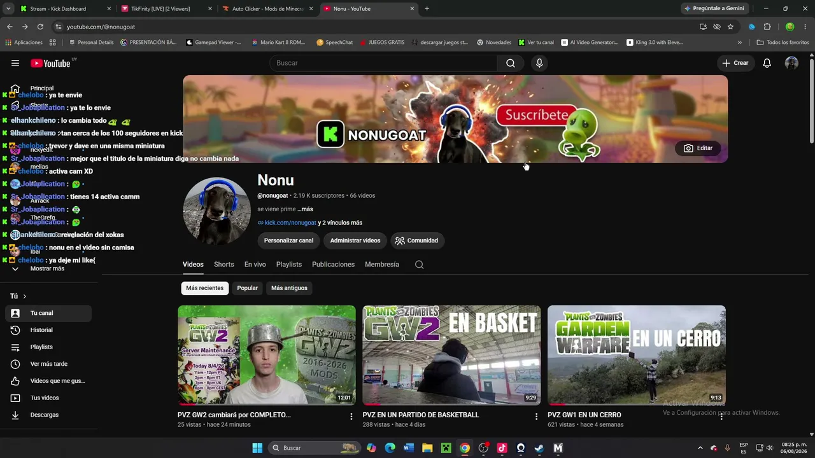Open the Crear dropdown button
This screenshot has height=458, width=815.
pos(735,63)
